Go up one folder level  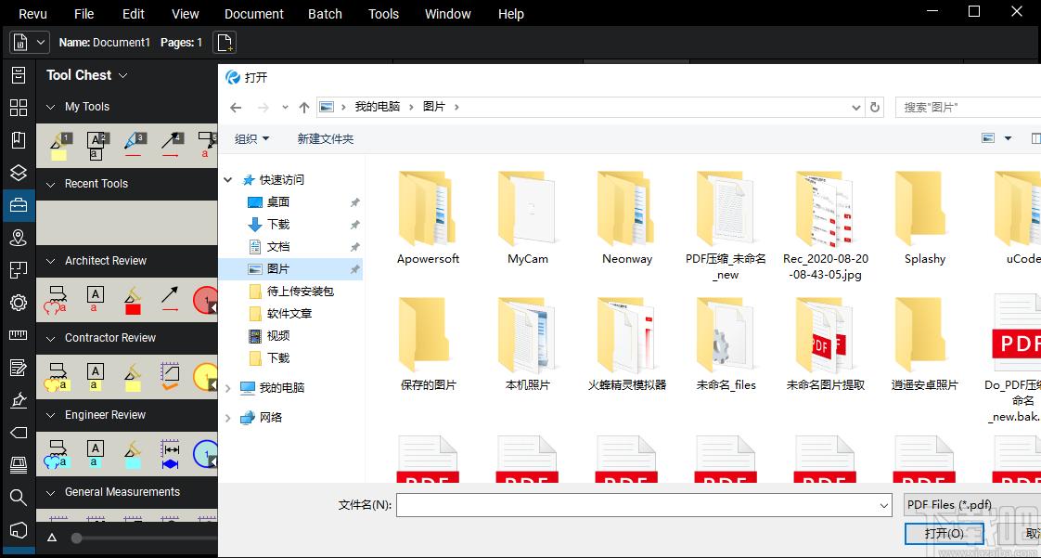(x=304, y=108)
